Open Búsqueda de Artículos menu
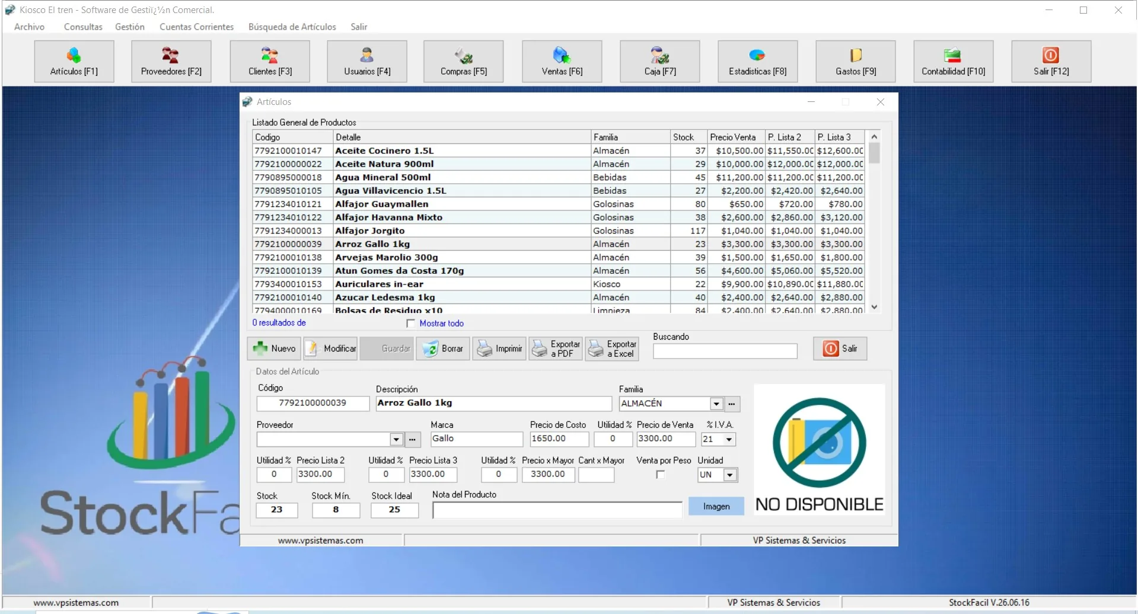Viewport: 1138px width, 614px height. 292,27
